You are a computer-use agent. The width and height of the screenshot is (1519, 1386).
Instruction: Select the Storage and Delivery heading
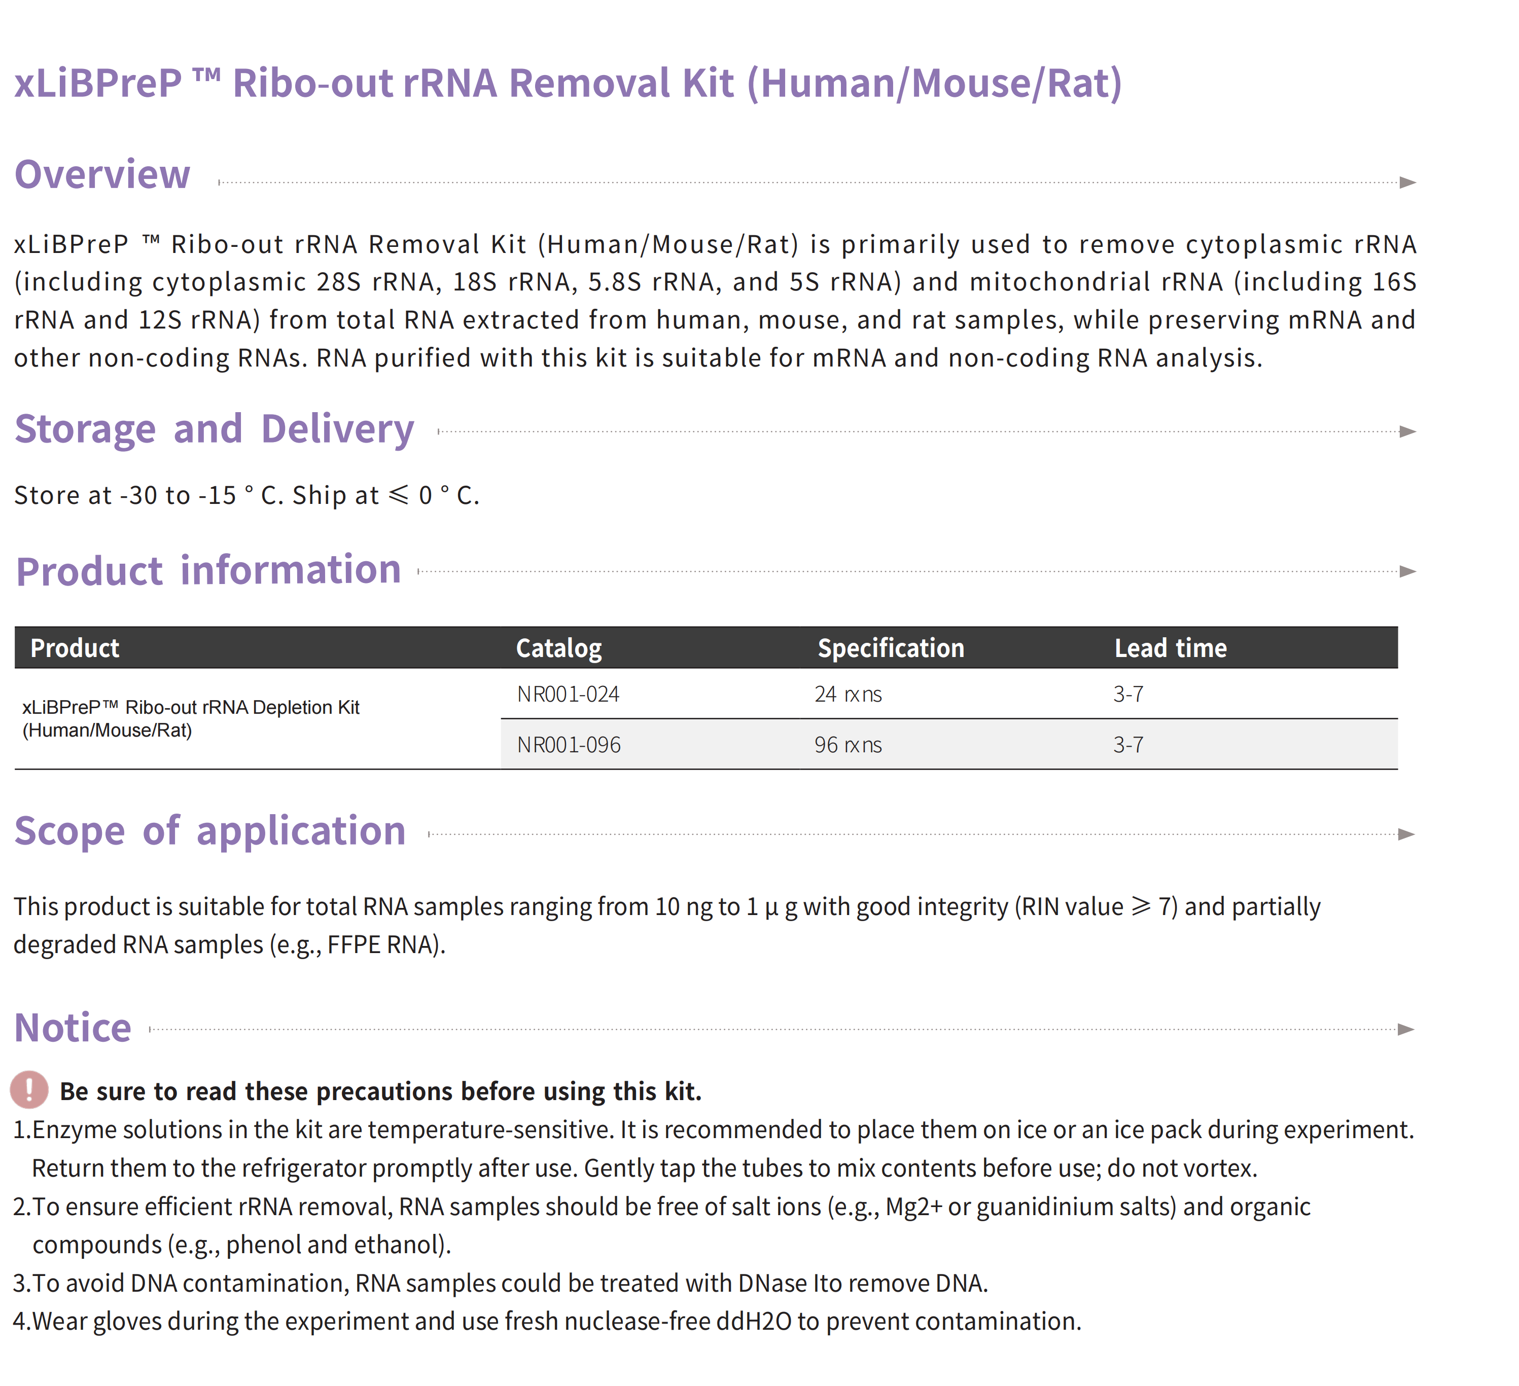pyautogui.click(x=214, y=429)
